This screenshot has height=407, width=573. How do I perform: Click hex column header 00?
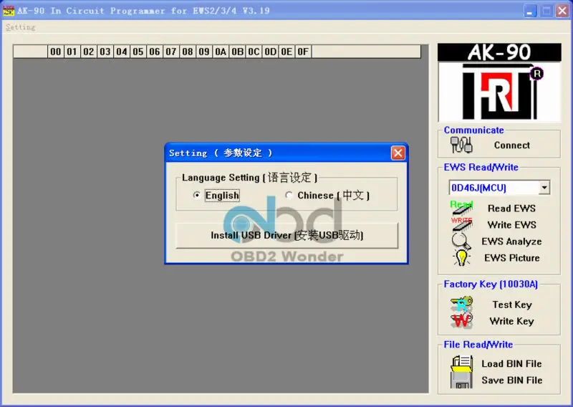pyautogui.click(x=56, y=52)
